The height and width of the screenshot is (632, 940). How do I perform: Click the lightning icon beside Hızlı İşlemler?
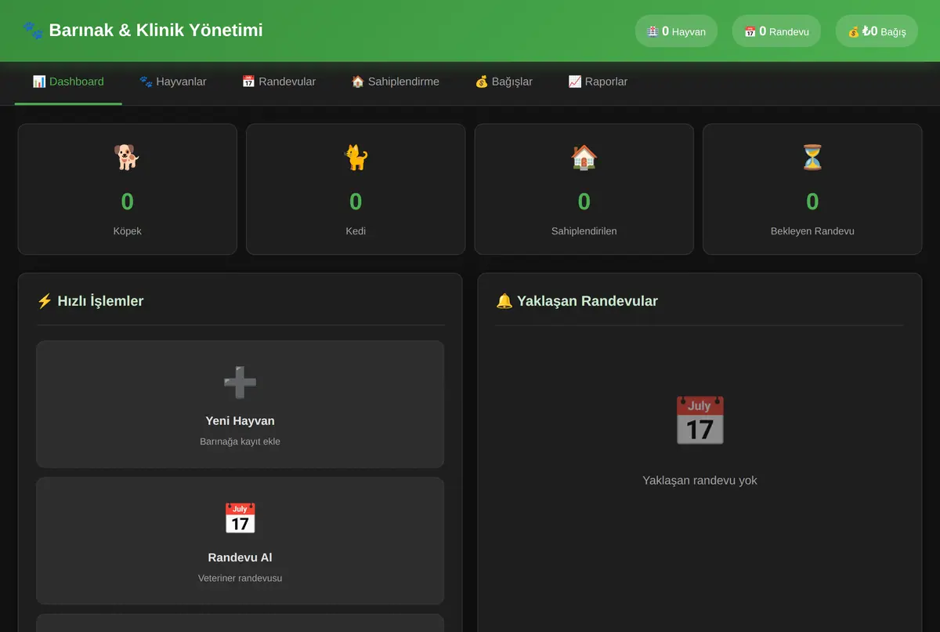[45, 301]
